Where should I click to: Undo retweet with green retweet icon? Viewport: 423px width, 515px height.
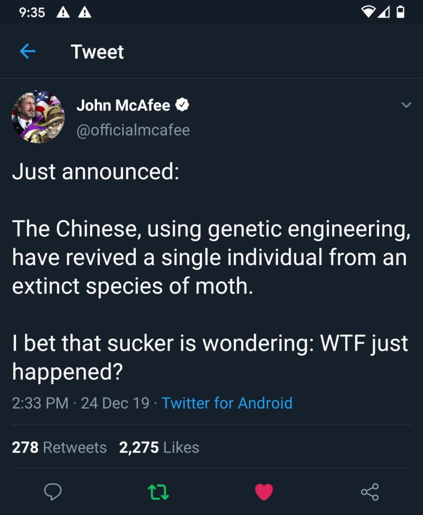158,492
